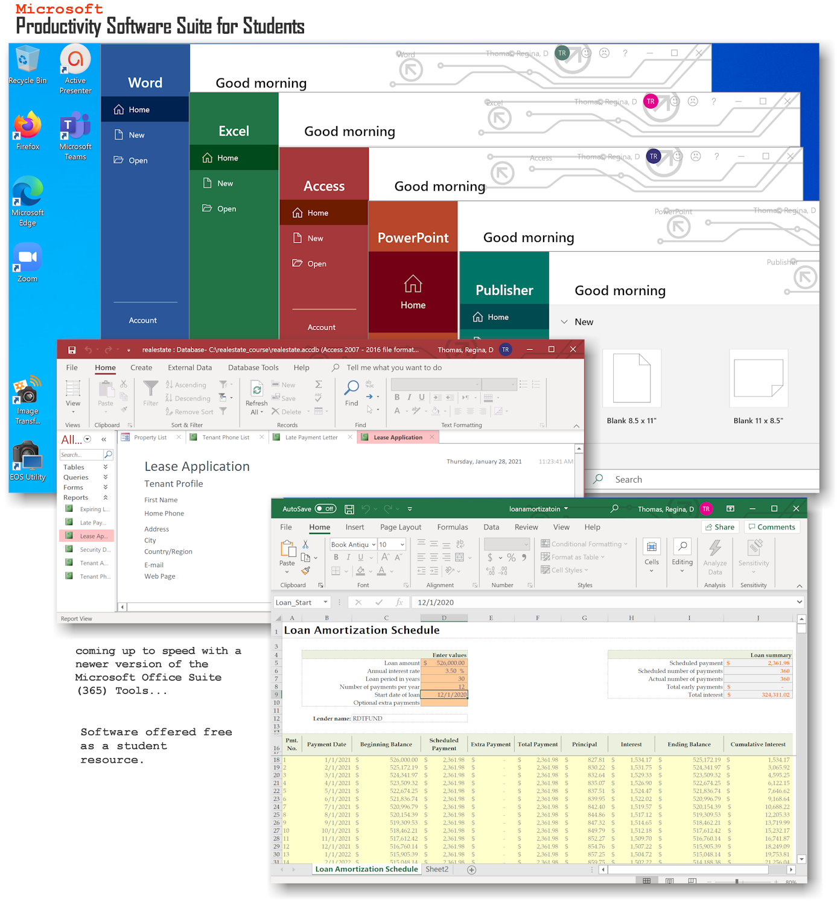
Task: Toggle the AutoSave switch in Excel
Action: [x=325, y=509]
